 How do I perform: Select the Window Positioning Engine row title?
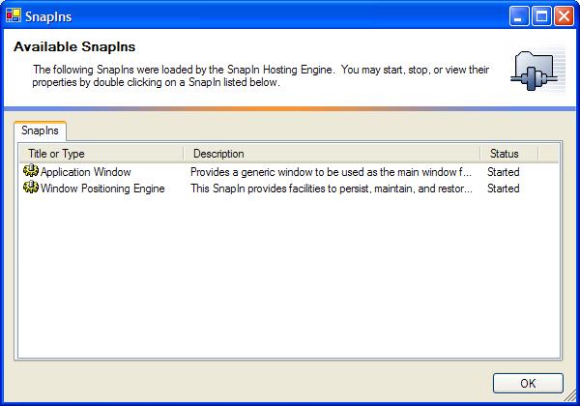[x=102, y=188]
